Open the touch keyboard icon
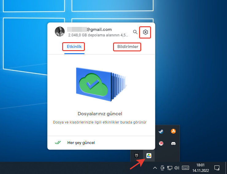This screenshot has width=227, height=174. pyautogui.click(x=185, y=168)
